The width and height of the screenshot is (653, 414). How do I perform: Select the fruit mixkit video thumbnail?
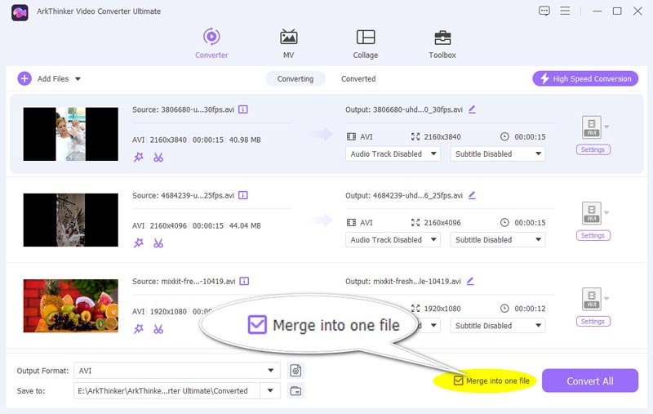tap(71, 305)
